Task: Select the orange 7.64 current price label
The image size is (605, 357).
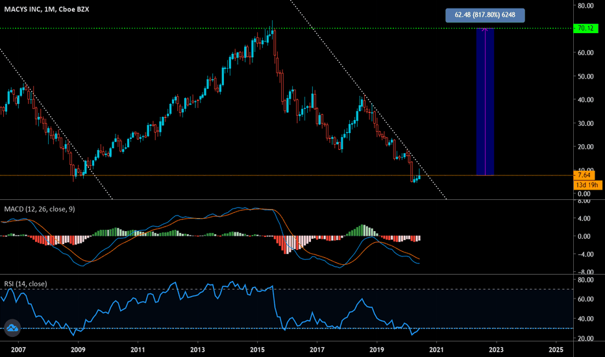Action: click(584, 175)
